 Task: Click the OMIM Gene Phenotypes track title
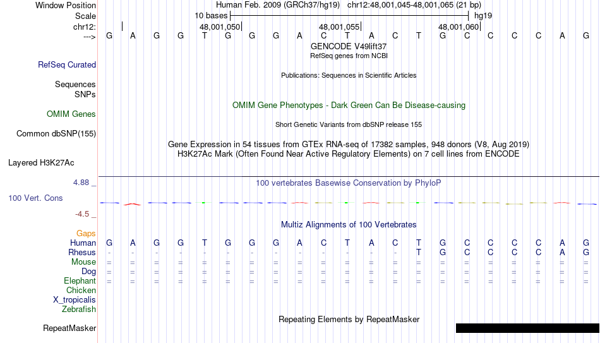point(349,105)
